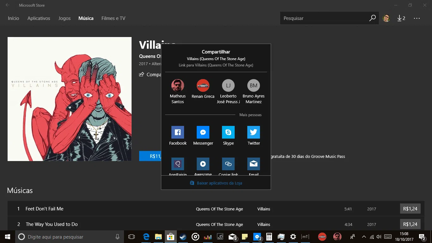This screenshot has width=432, height=243.
Task: Share via Facebook icon
Action: (x=178, y=132)
